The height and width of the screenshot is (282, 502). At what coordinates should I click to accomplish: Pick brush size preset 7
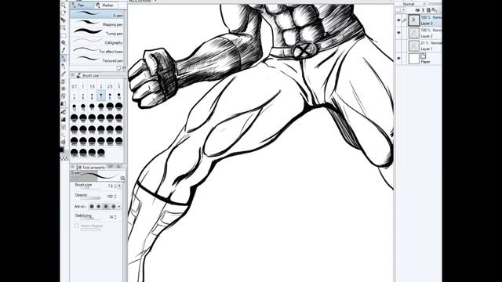click(101, 96)
